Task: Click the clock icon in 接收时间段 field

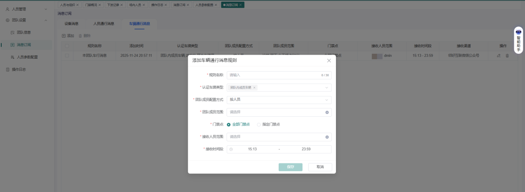Action: click(x=231, y=149)
